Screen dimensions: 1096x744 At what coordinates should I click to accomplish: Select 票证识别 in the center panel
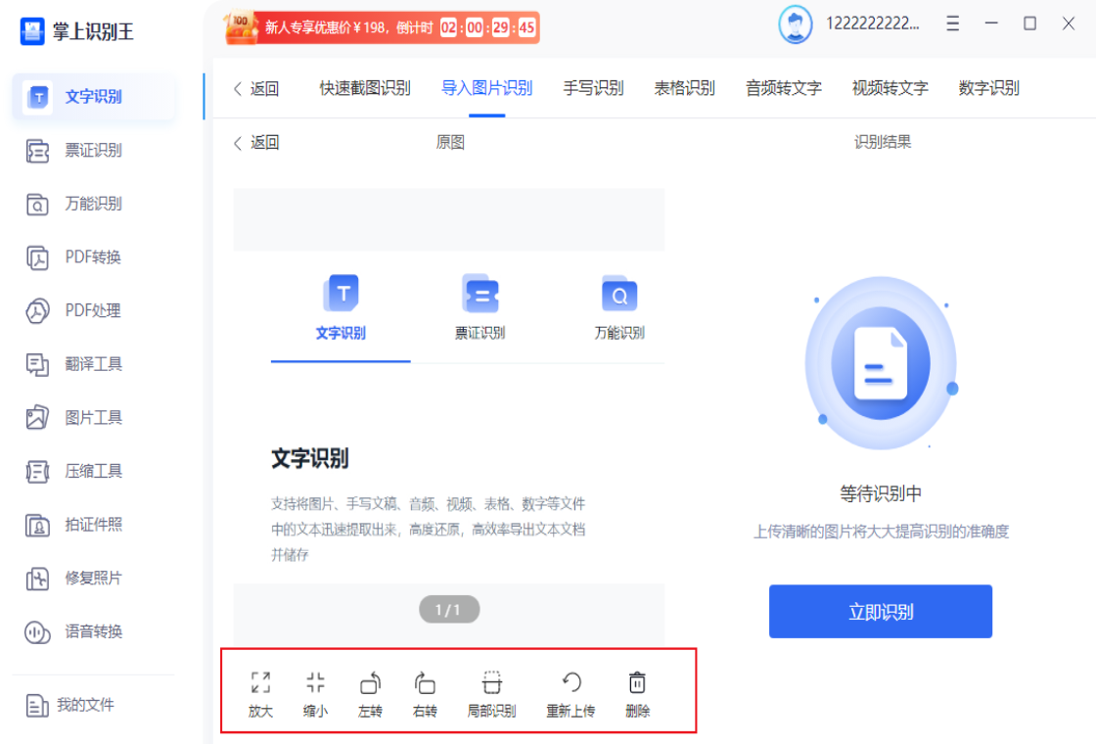point(479,310)
